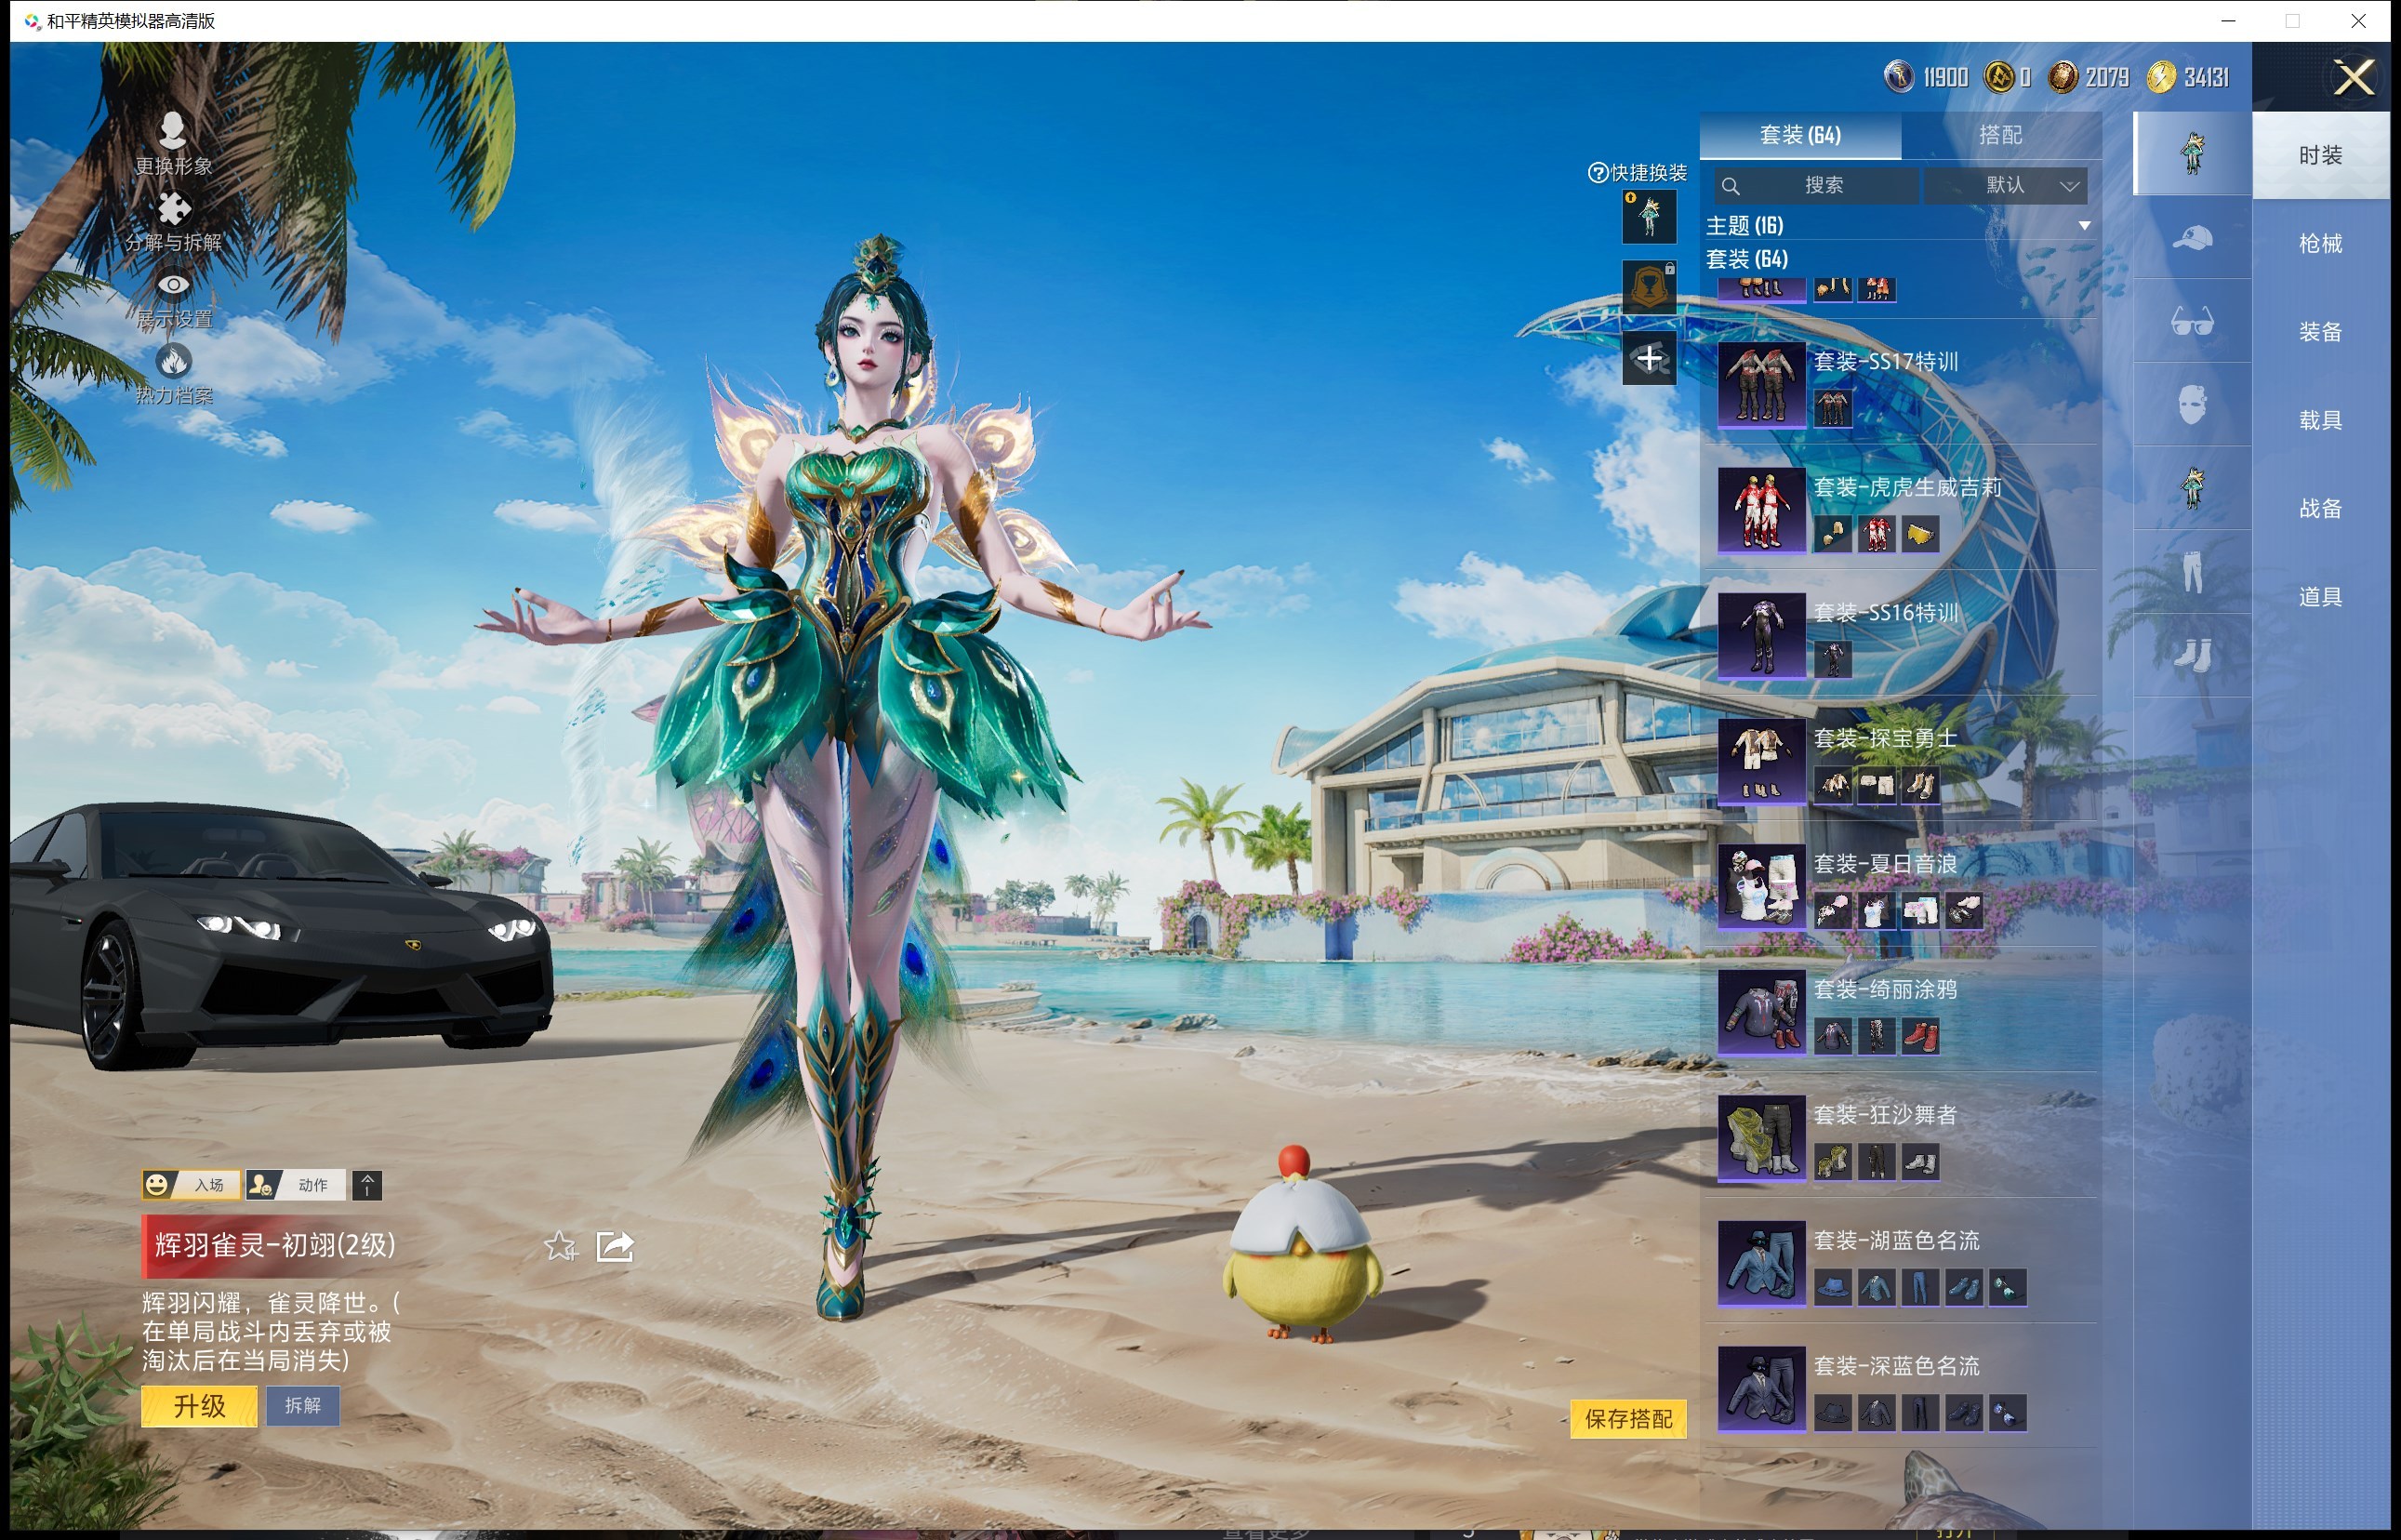The height and width of the screenshot is (1540, 2401).
Task: Select 套装-绮丽涂鸦 outfit name
Action: 1885,990
